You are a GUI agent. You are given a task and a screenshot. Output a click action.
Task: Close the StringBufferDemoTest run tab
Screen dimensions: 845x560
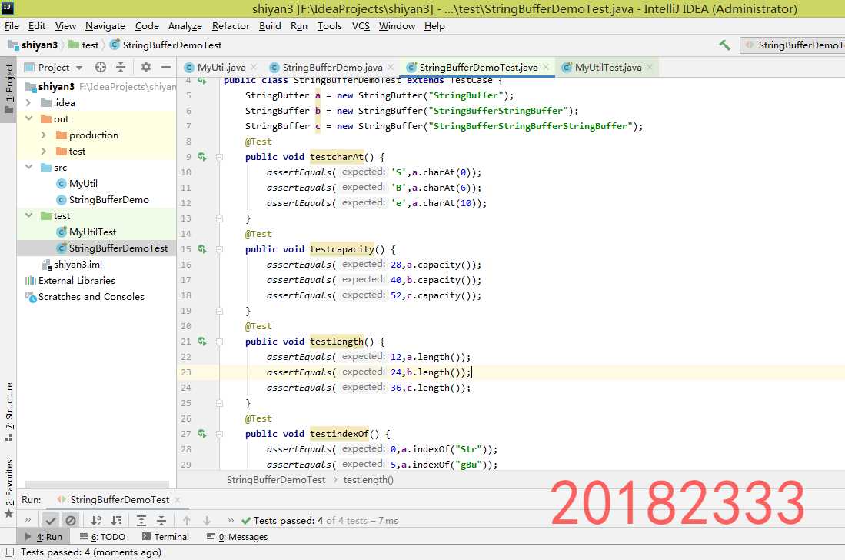178,500
